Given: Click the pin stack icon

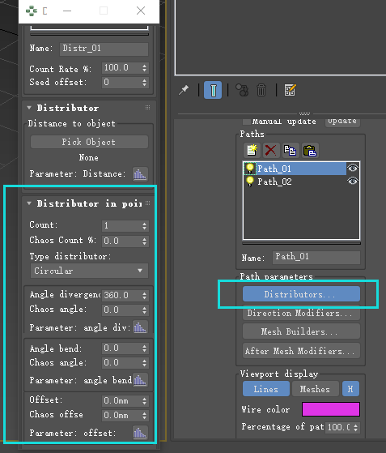Looking at the screenshot, I should coord(184,90).
